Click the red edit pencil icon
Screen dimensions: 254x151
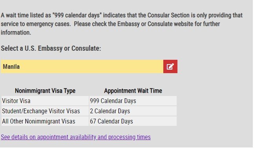170,66
